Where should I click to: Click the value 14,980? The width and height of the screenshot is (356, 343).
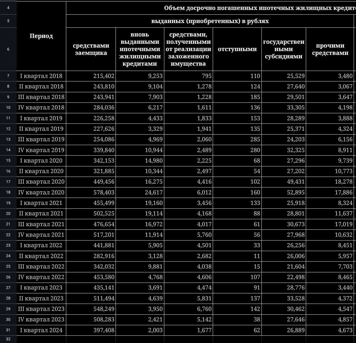[x=140, y=161]
